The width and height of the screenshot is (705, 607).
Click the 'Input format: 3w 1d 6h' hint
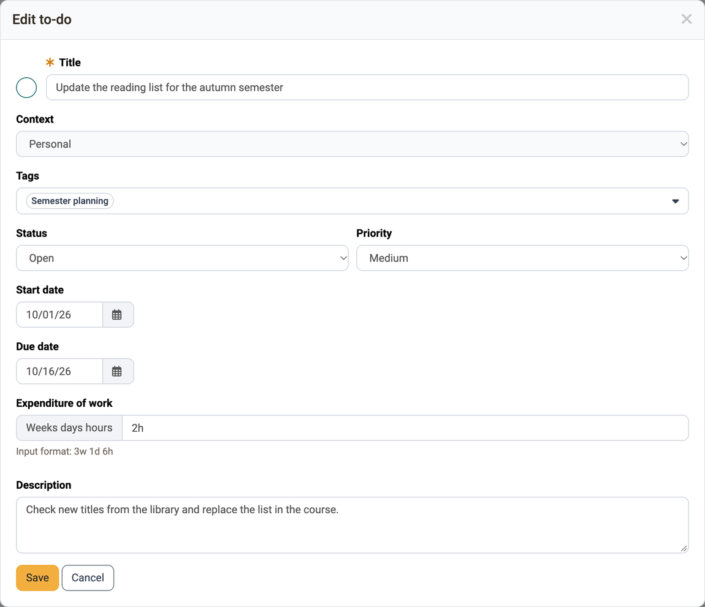pos(64,451)
